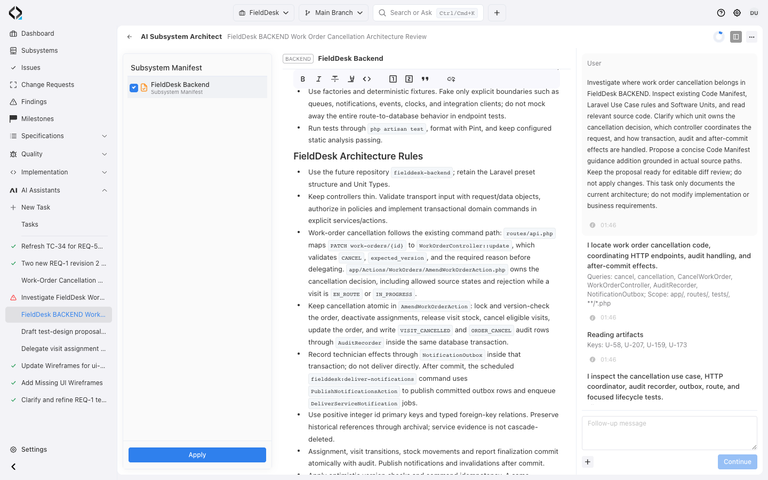Image resolution: width=768 pixels, height=480 pixels.
Task: Click the routes/api.php code snippet
Action: pos(530,234)
